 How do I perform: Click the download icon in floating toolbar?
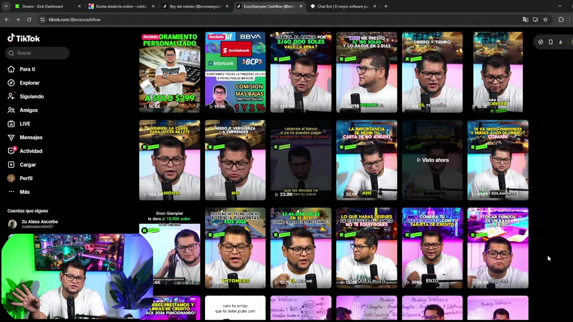pyautogui.click(x=560, y=42)
